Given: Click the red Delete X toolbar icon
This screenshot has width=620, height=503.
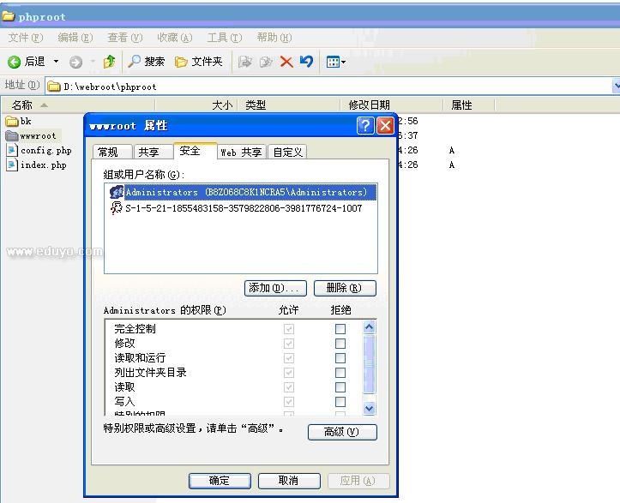Looking at the screenshot, I should pyautogui.click(x=286, y=62).
